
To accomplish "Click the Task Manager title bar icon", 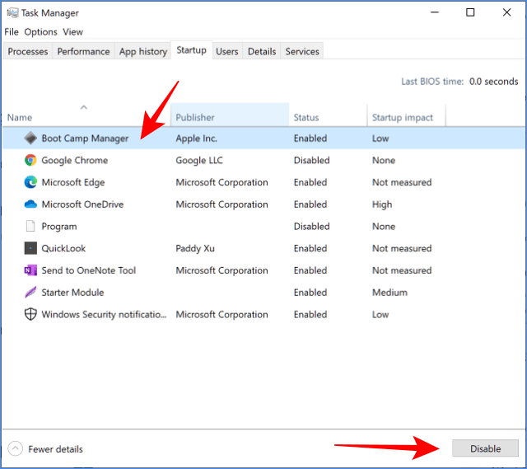I will 12,13.
